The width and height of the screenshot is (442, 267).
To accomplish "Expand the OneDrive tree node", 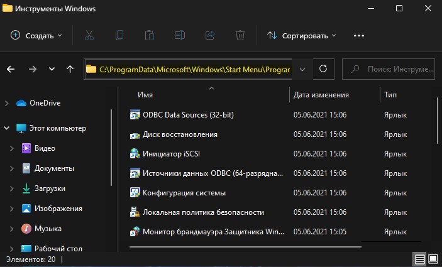I will pyautogui.click(x=6, y=104).
